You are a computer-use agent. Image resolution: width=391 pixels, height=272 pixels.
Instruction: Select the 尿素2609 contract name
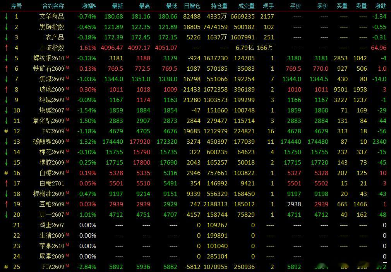[x=51, y=257]
